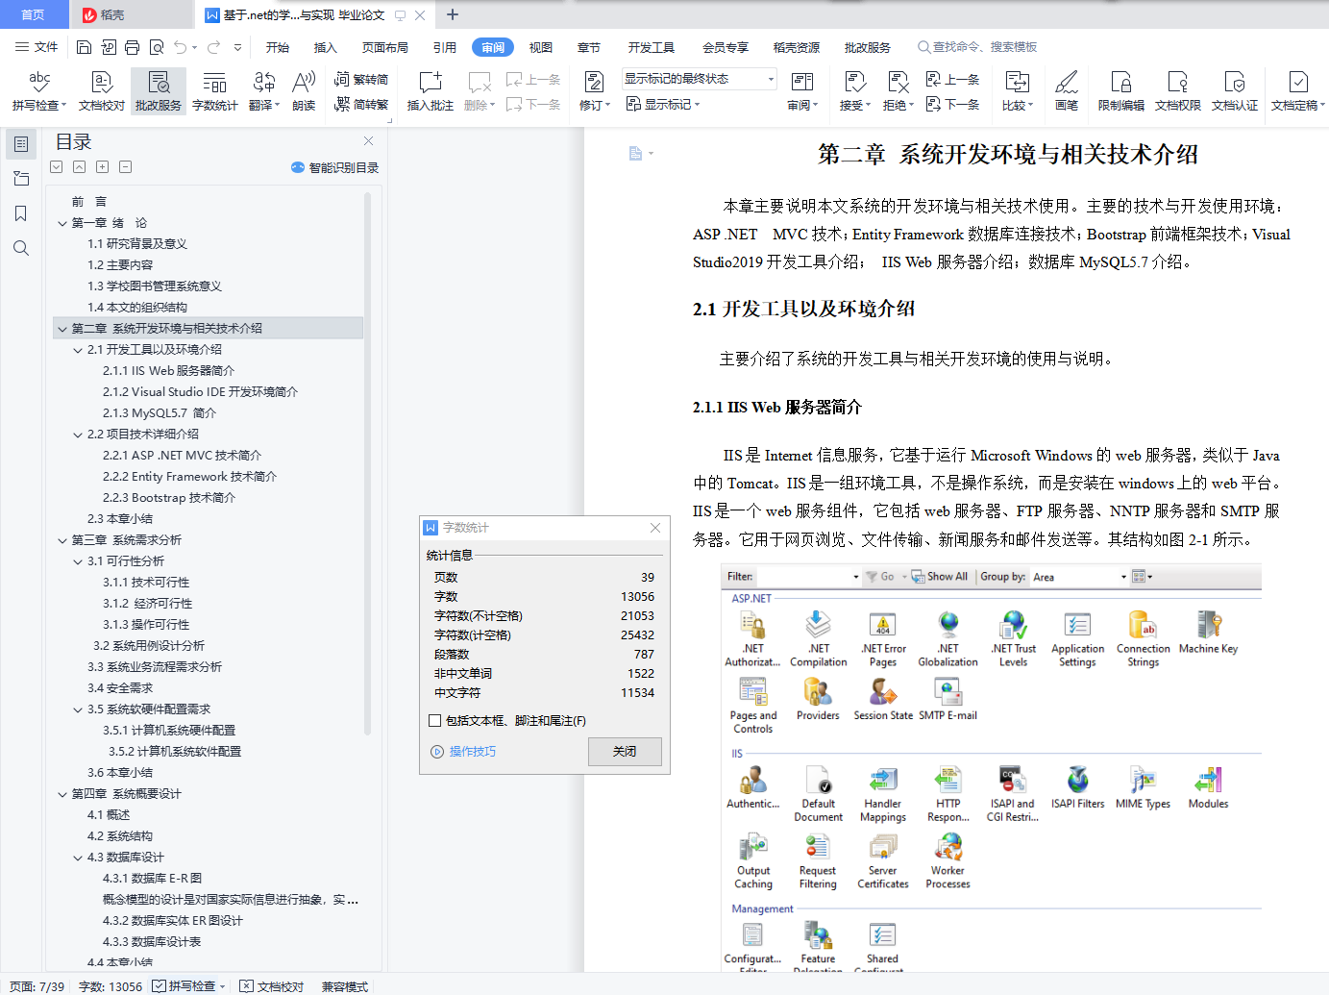
Task: Open 文档校对 in the ribbon
Action: click(102, 91)
